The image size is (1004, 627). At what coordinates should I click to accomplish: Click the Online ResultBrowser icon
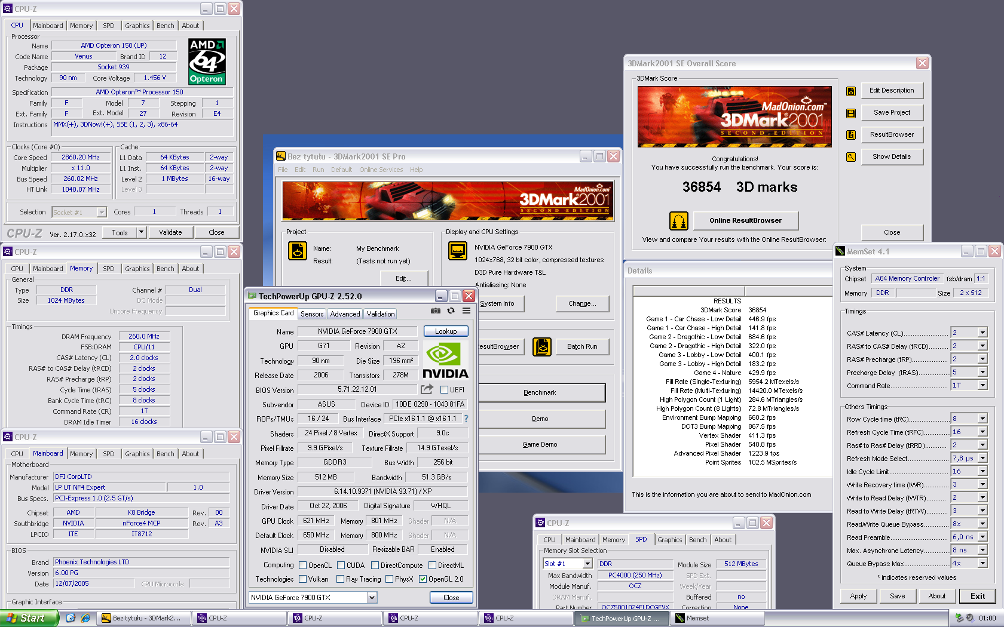coord(679,221)
